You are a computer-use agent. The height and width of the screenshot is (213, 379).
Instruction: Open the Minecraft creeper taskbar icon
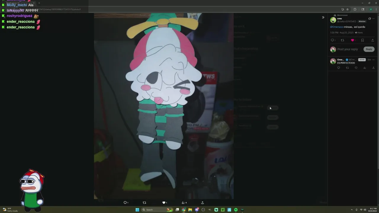[x=223, y=210]
